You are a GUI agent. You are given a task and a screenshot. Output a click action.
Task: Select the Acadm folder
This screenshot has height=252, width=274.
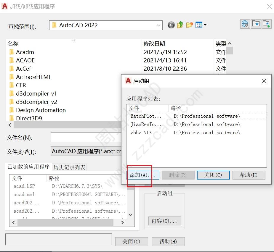(x=25, y=52)
